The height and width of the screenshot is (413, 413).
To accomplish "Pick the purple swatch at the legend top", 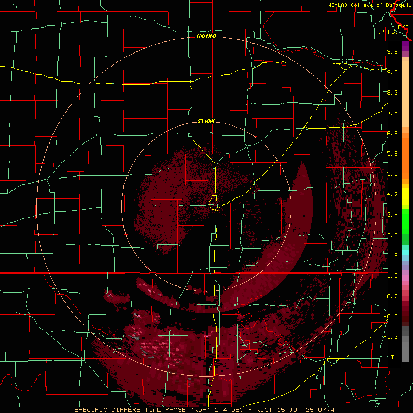I will pyautogui.click(x=405, y=46).
